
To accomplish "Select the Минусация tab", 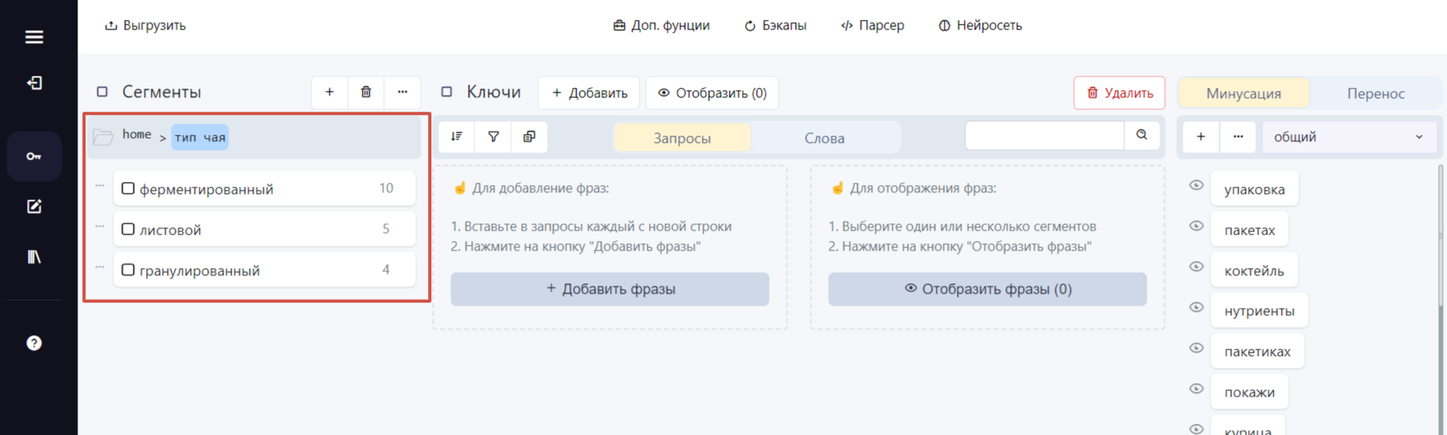I will (x=1243, y=93).
